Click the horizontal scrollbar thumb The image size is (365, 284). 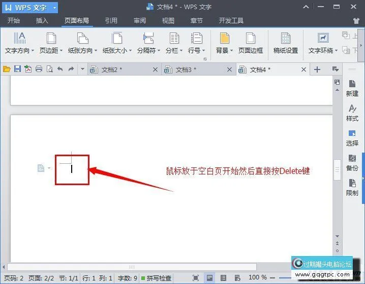[132, 267]
